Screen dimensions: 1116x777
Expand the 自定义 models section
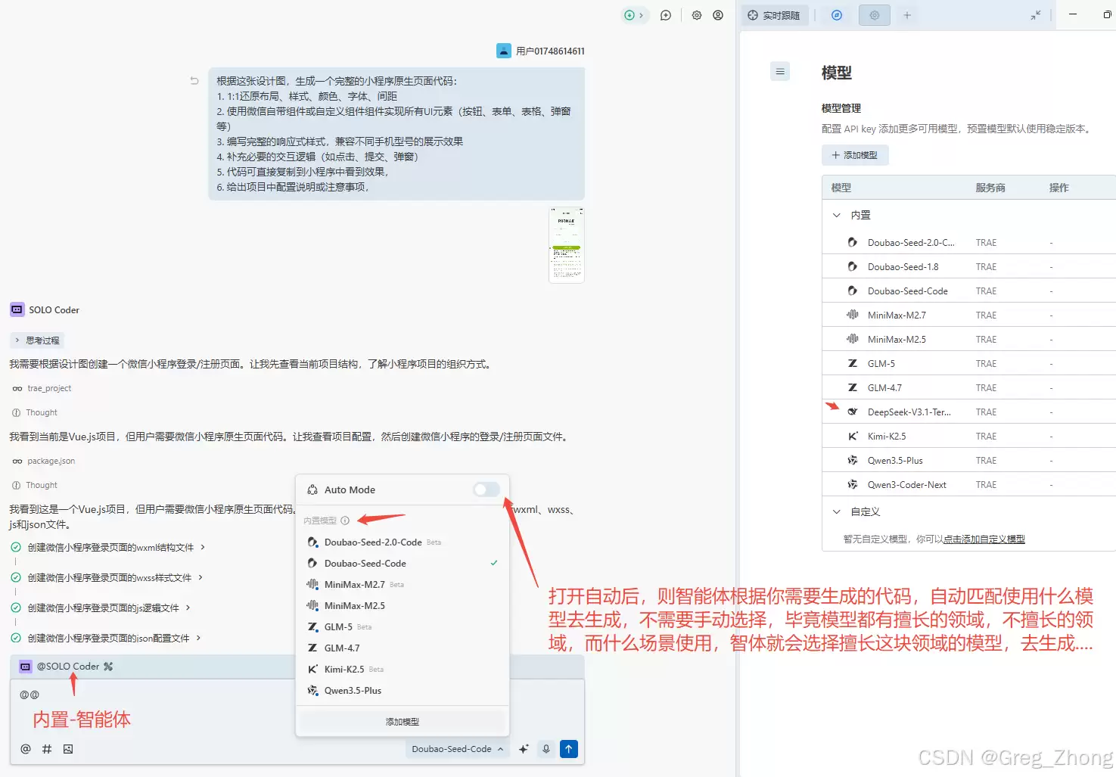click(x=836, y=511)
